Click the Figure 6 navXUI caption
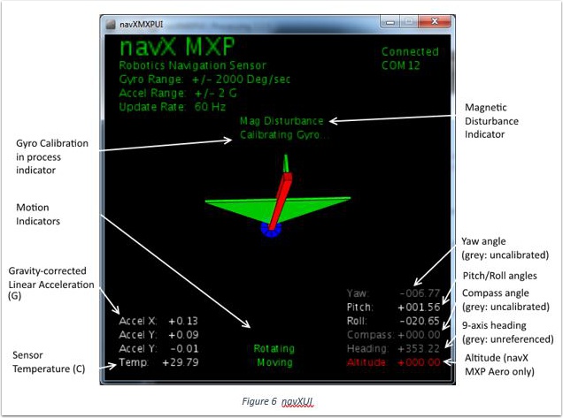 coord(278,401)
